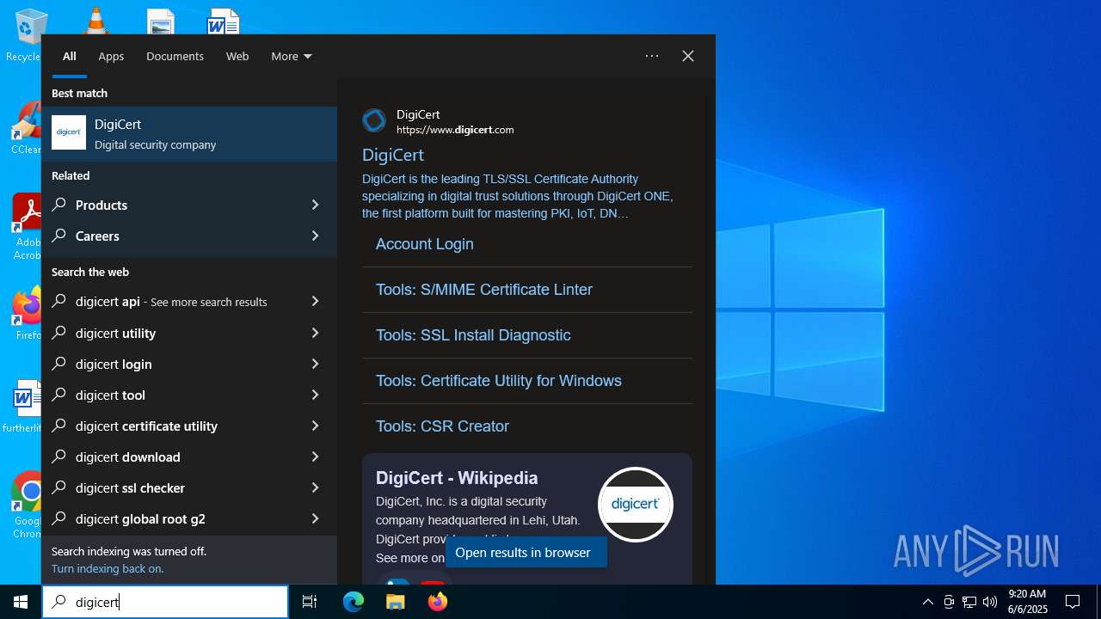Open Tools: CSR Creator link

click(442, 426)
